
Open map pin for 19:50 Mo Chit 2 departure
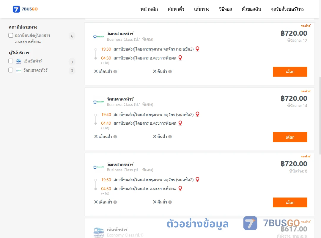[197, 179]
